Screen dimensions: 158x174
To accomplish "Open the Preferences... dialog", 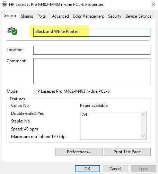I will 79,152.
